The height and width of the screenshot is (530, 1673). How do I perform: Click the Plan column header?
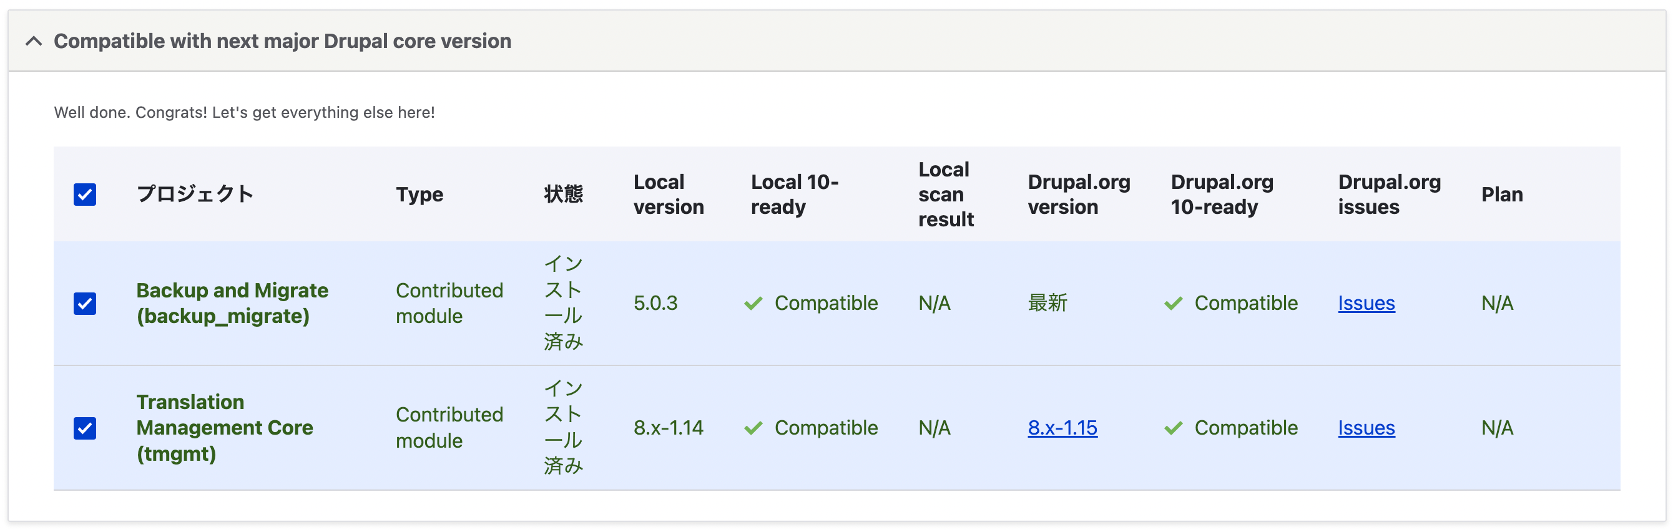tap(1501, 194)
